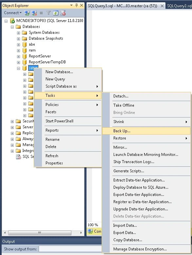The height and width of the screenshot is (255, 192).
Task: Select the ReportServer database icon
Action: [25, 56]
